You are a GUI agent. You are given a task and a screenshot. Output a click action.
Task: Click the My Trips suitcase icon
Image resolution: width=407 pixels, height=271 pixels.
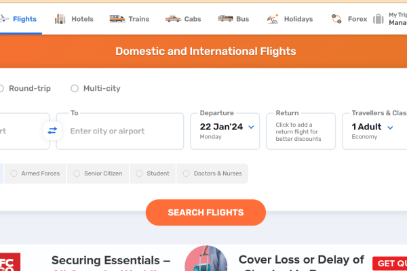point(379,19)
